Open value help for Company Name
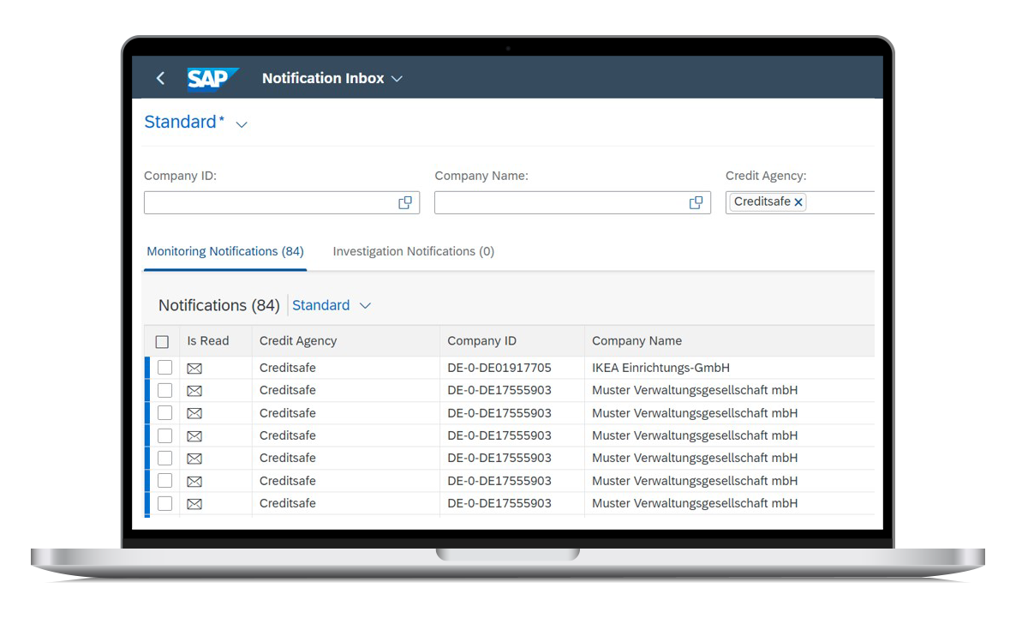 point(695,202)
